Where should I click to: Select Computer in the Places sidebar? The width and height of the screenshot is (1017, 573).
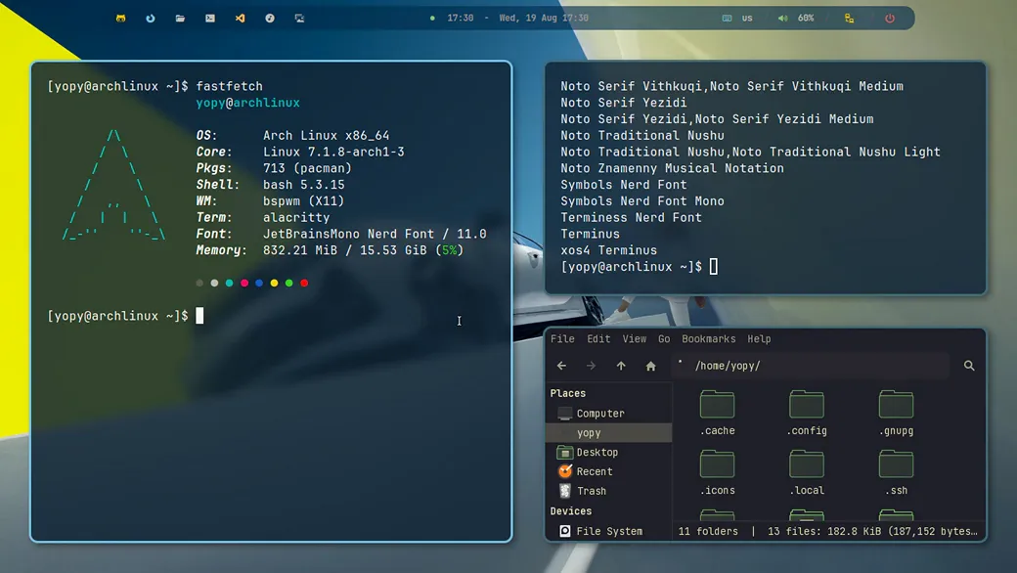pos(608,414)
